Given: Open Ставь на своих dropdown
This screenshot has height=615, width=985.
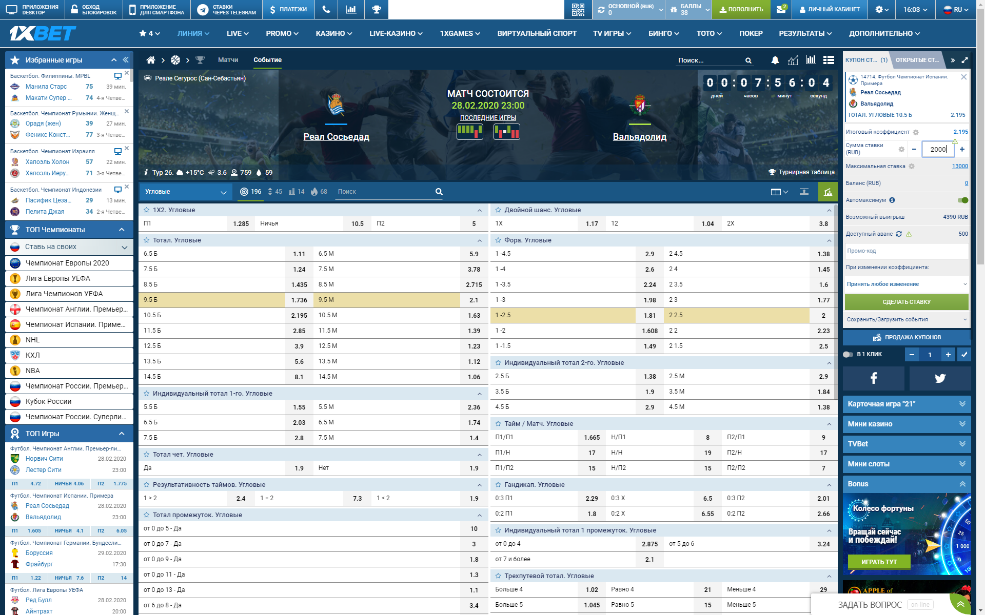Looking at the screenshot, I should [x=69, y=247].
